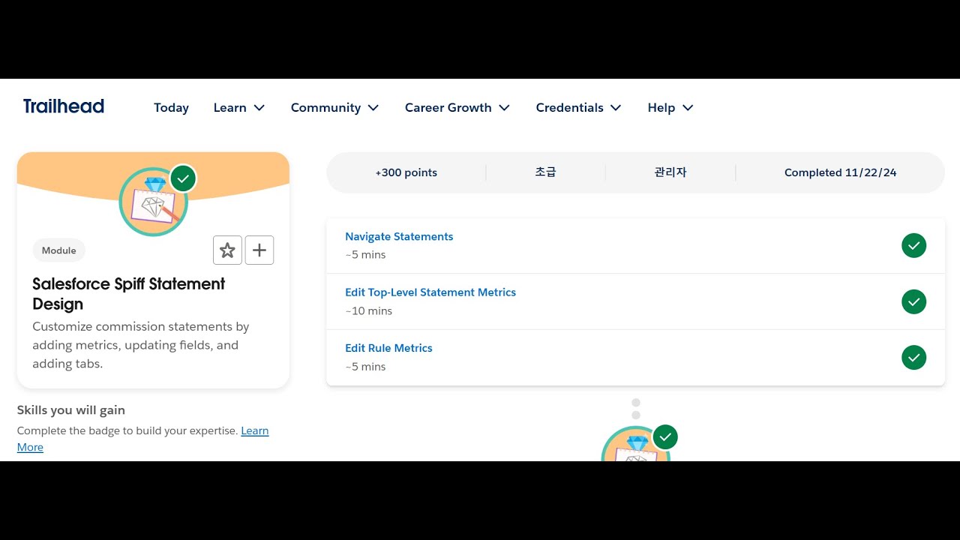960x540 pixels.
Task: Expand the Learn dropdown chevron
Action: point(259,108)
